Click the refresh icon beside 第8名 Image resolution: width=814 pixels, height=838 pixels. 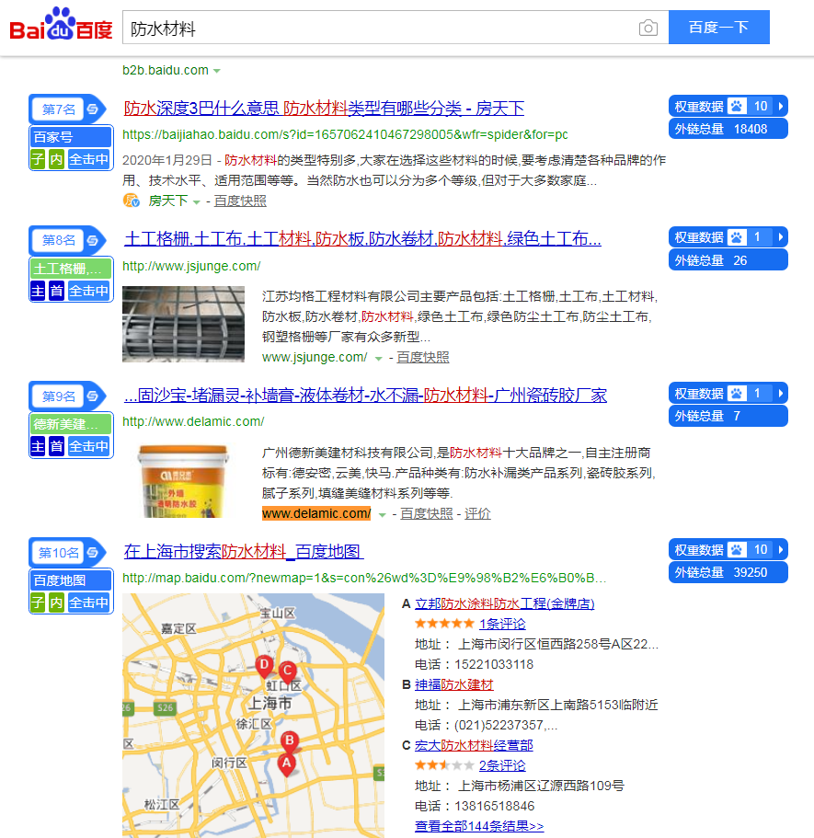click(93, 240)
